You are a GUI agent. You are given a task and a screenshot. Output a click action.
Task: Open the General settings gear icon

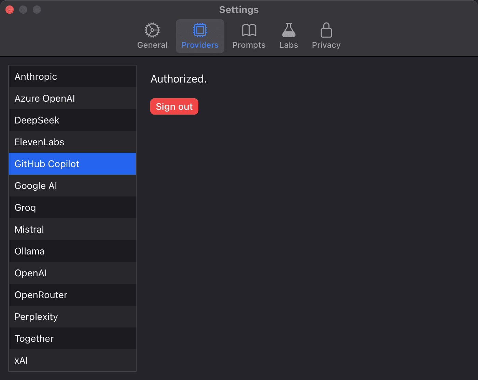(x=152, y=30)
